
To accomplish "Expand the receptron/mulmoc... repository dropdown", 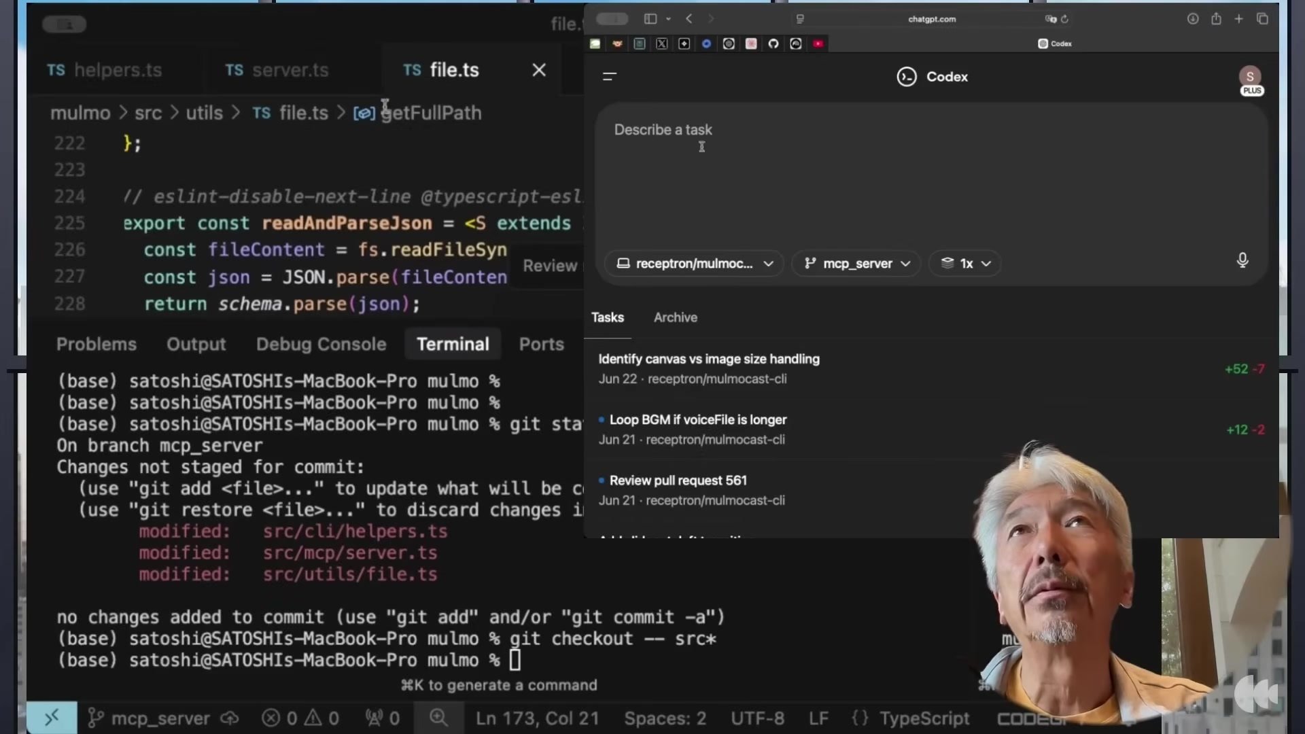I will (694, 264).
